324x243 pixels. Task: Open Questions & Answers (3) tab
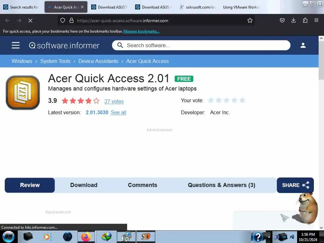click(221, 185)
